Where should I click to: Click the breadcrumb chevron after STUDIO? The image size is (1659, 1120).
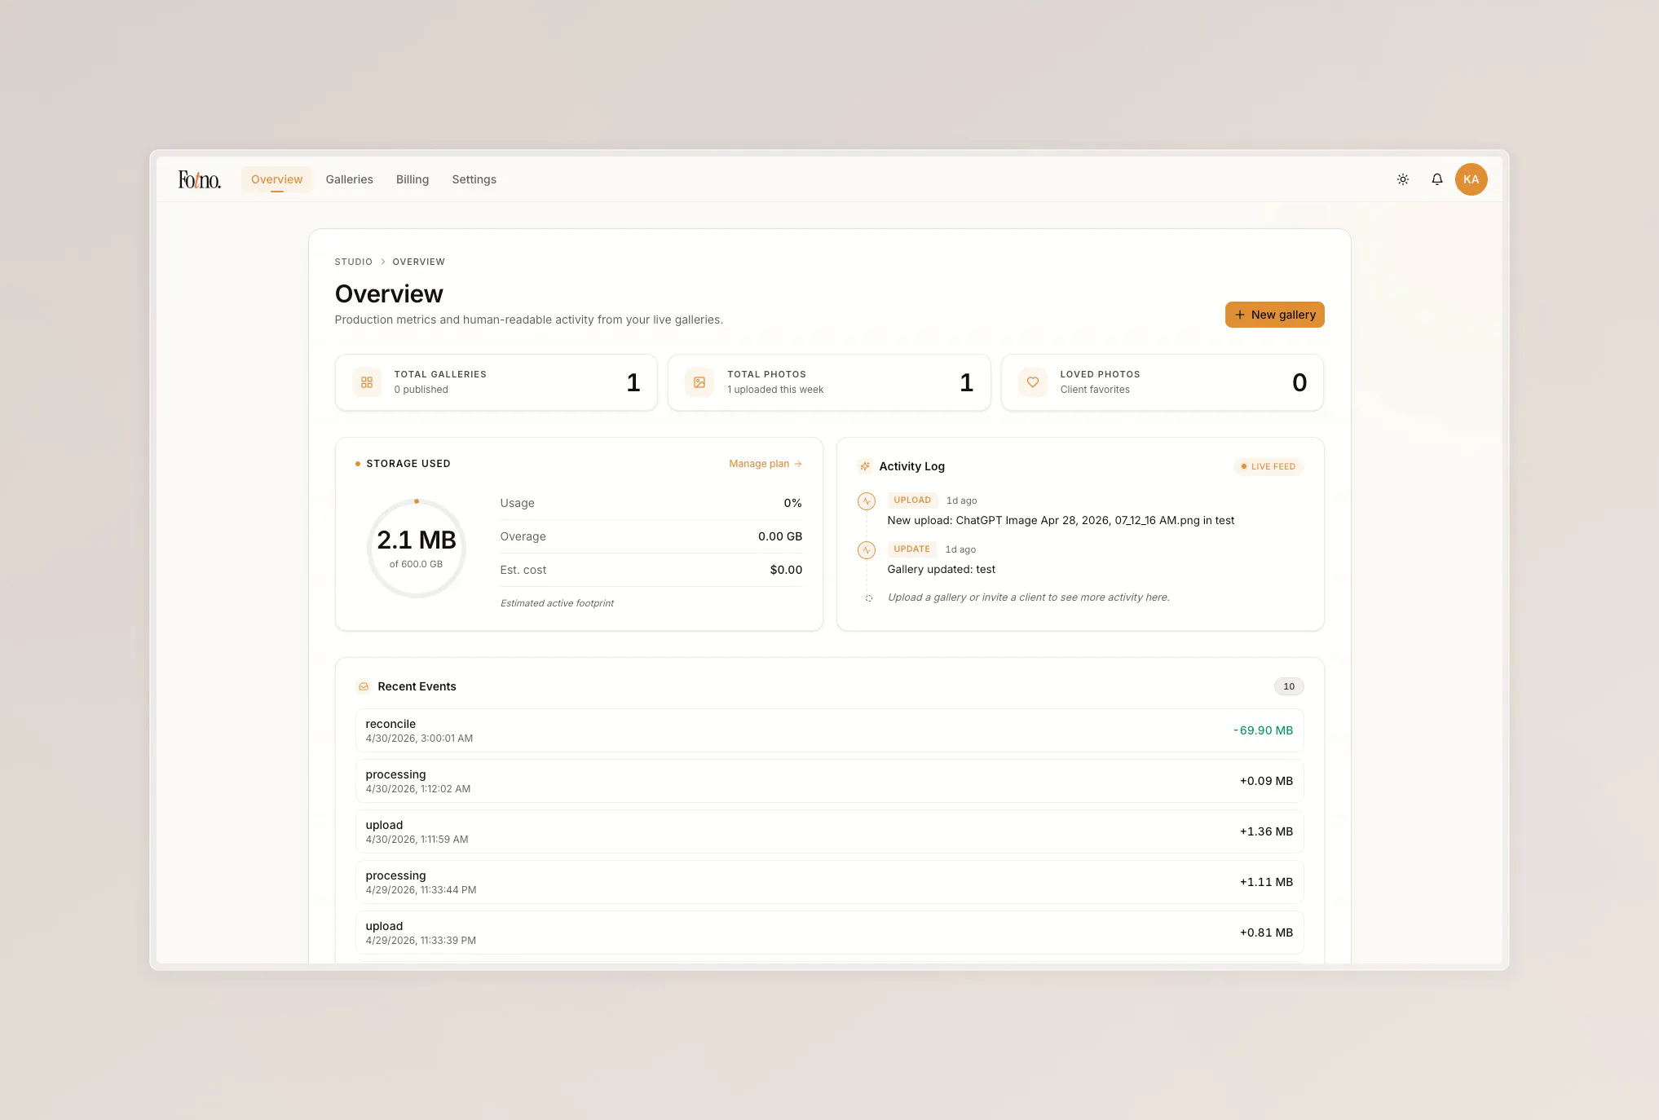click(x=382, y=262)
